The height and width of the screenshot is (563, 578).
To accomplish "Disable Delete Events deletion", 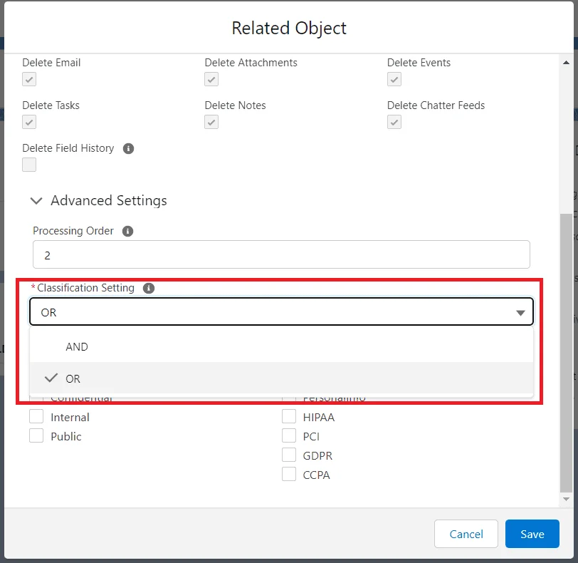I will pos(394,79).
